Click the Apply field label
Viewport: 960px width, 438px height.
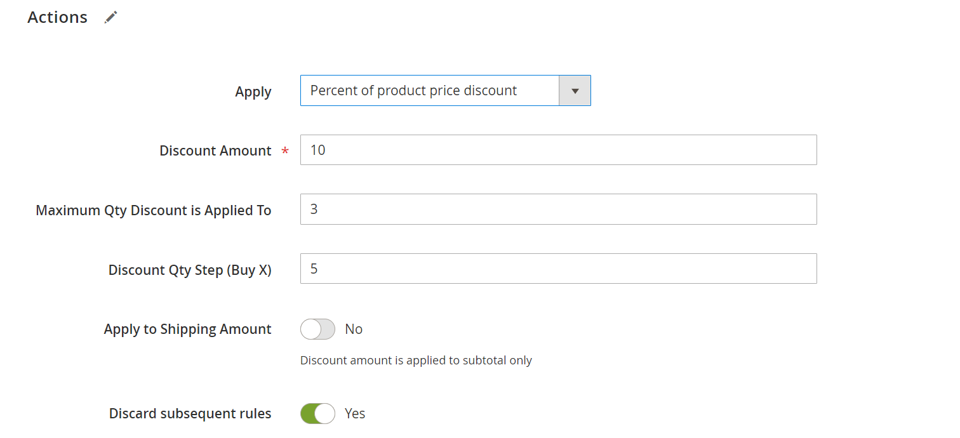click(253, 92)
